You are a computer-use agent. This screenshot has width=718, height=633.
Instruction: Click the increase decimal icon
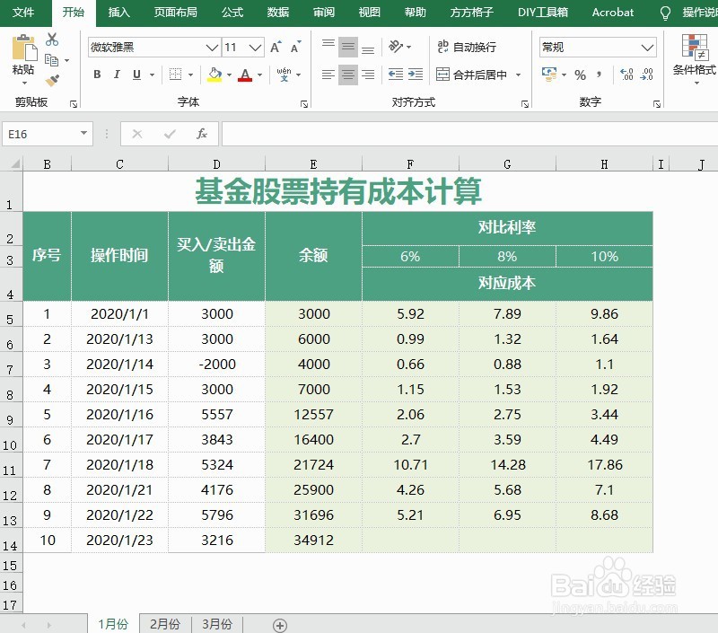pyautogui.click(x=626, y=74)
